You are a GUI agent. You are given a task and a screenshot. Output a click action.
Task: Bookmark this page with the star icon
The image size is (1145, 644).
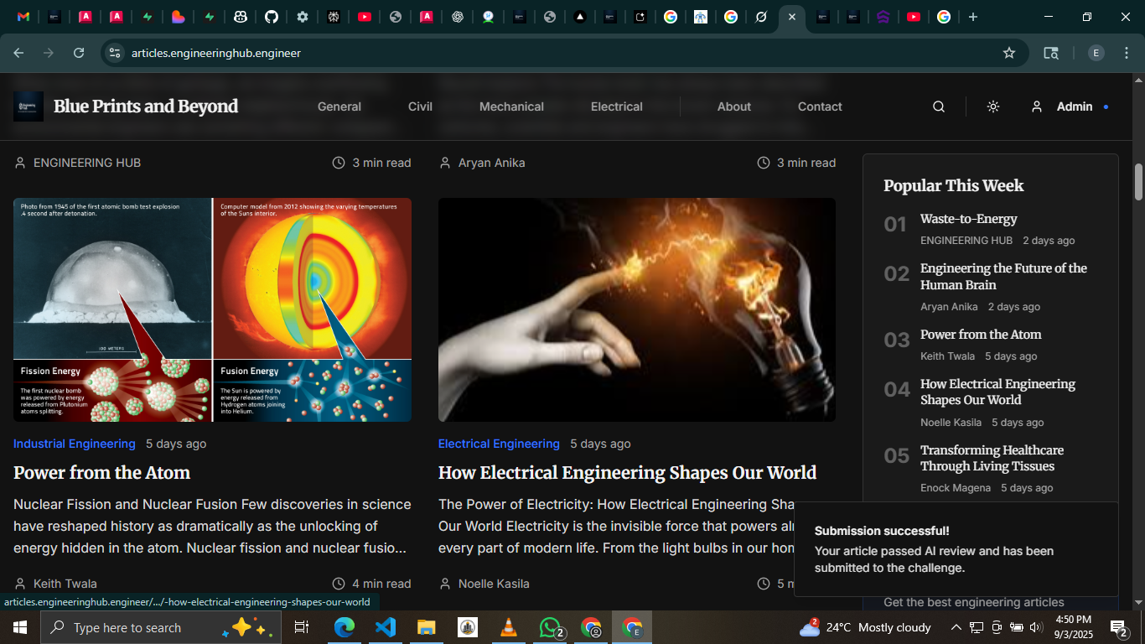tap(1009, 53)
